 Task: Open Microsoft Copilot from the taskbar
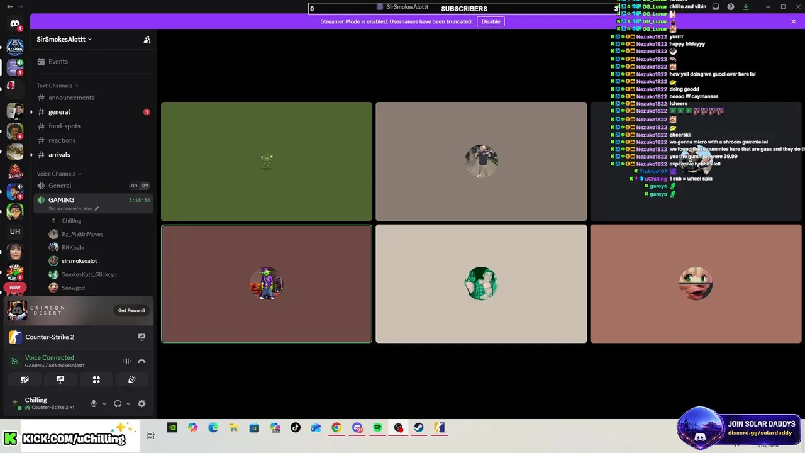(193, 428)
